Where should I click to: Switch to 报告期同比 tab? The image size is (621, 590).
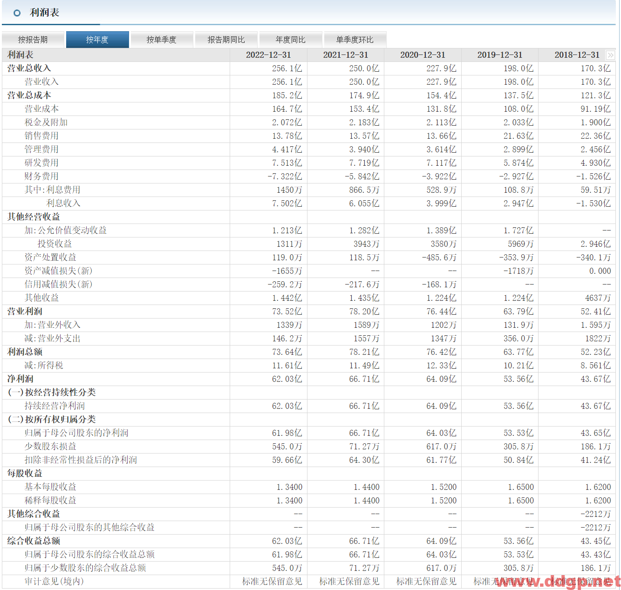(x=226, y=40)
